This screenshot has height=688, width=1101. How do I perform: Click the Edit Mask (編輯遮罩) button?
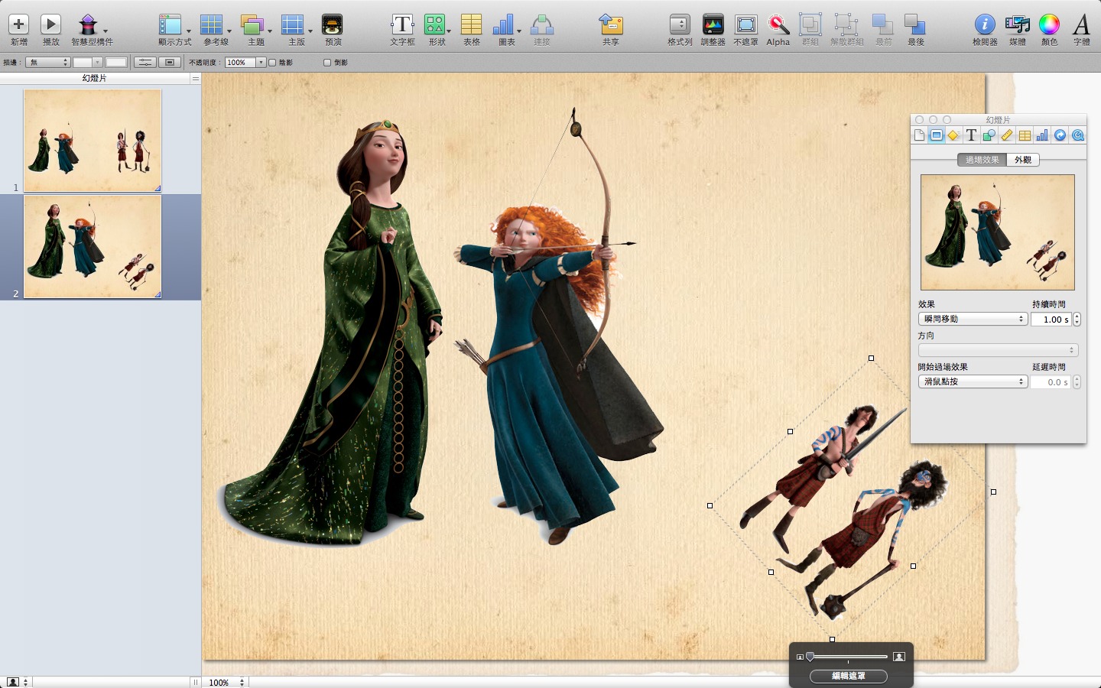pos(849,676)
